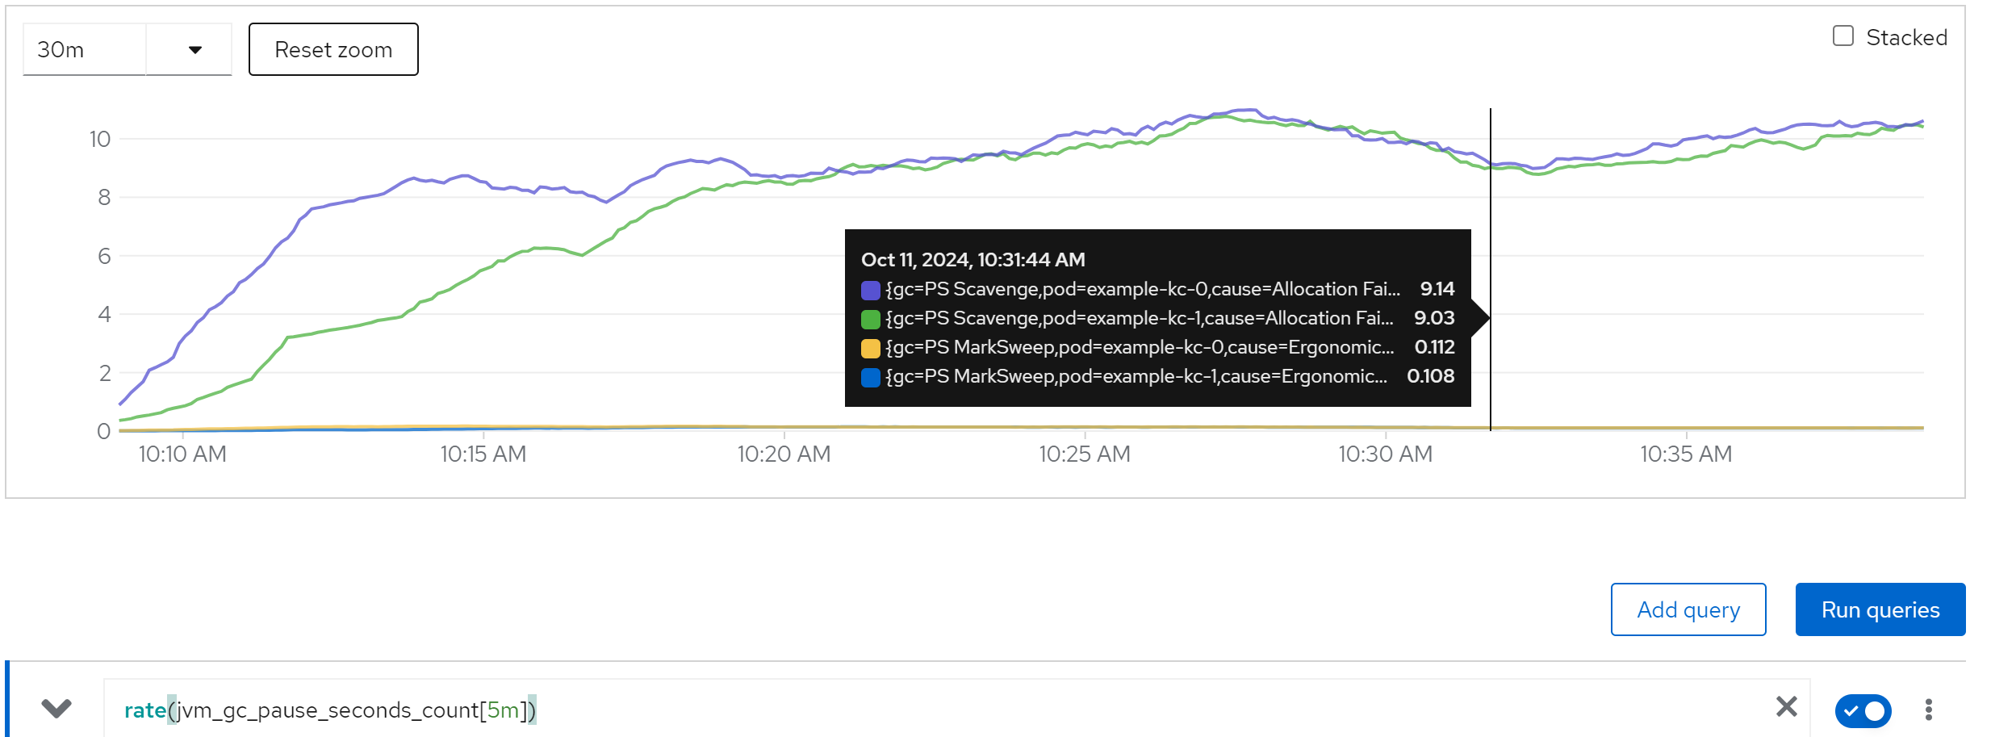Click the y-axis label 10

coord(100,139)
